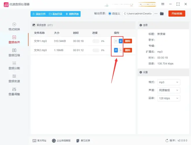Click the 音频分割 split icon

tap(14, 63)
